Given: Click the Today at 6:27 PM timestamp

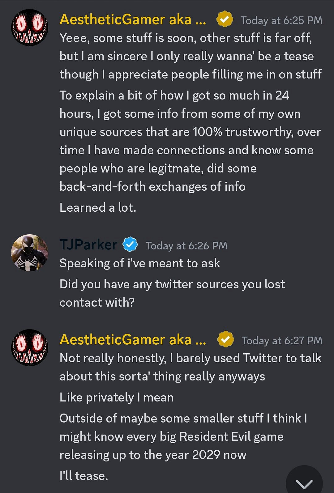Looking at the screenshot, I should (x=282, y=340).
